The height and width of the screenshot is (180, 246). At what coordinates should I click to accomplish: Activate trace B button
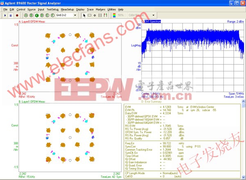(x=31, y=15)
